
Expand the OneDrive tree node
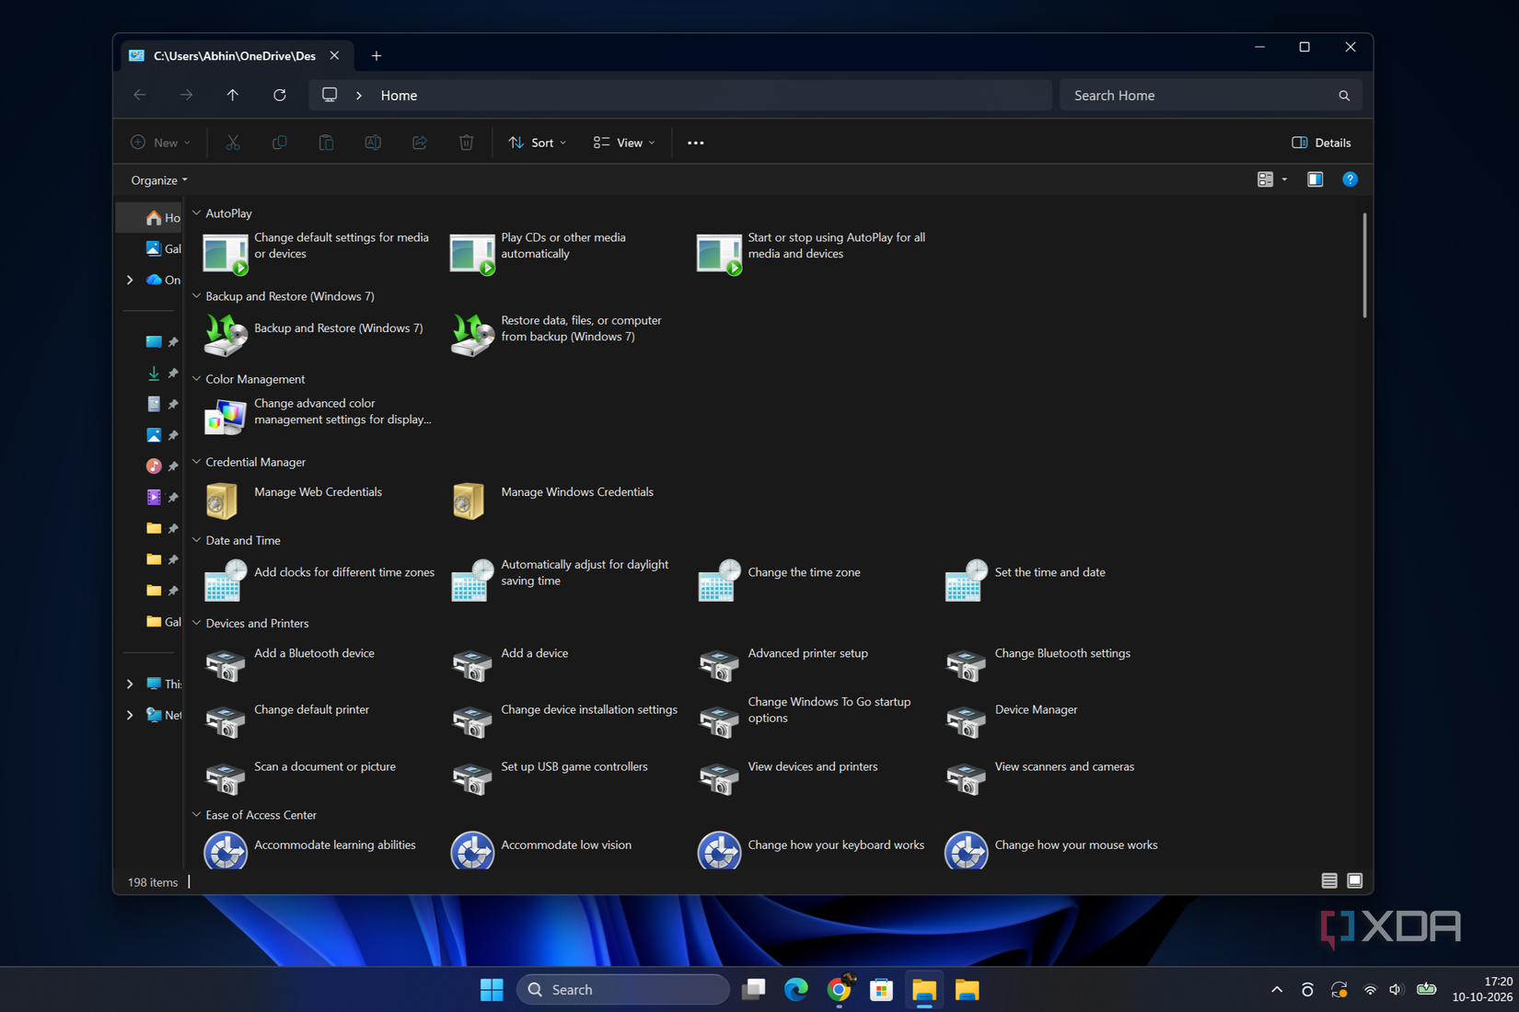point(130,280)
